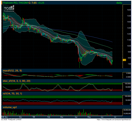Click the volume 10,000,000 scale label
132x121 pixels.
(127, 114)
